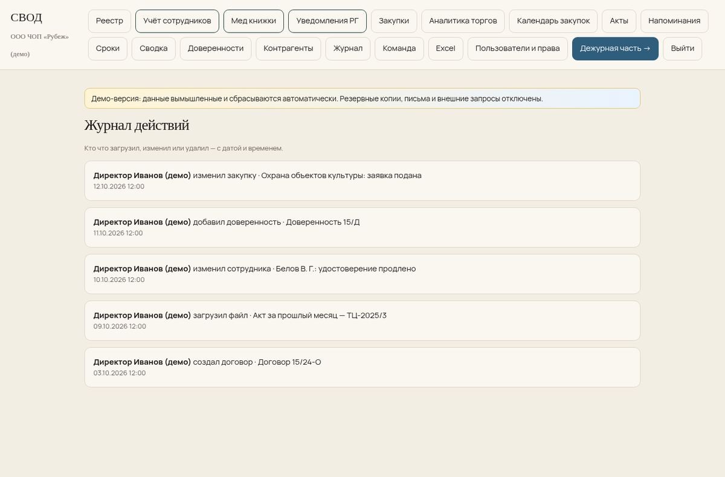View Контрагенты list
The image size is (725, 477).
tap(288, 48)
